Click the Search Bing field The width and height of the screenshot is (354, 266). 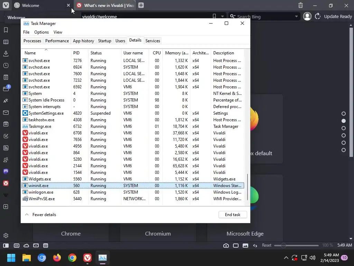tap(264, 17)
